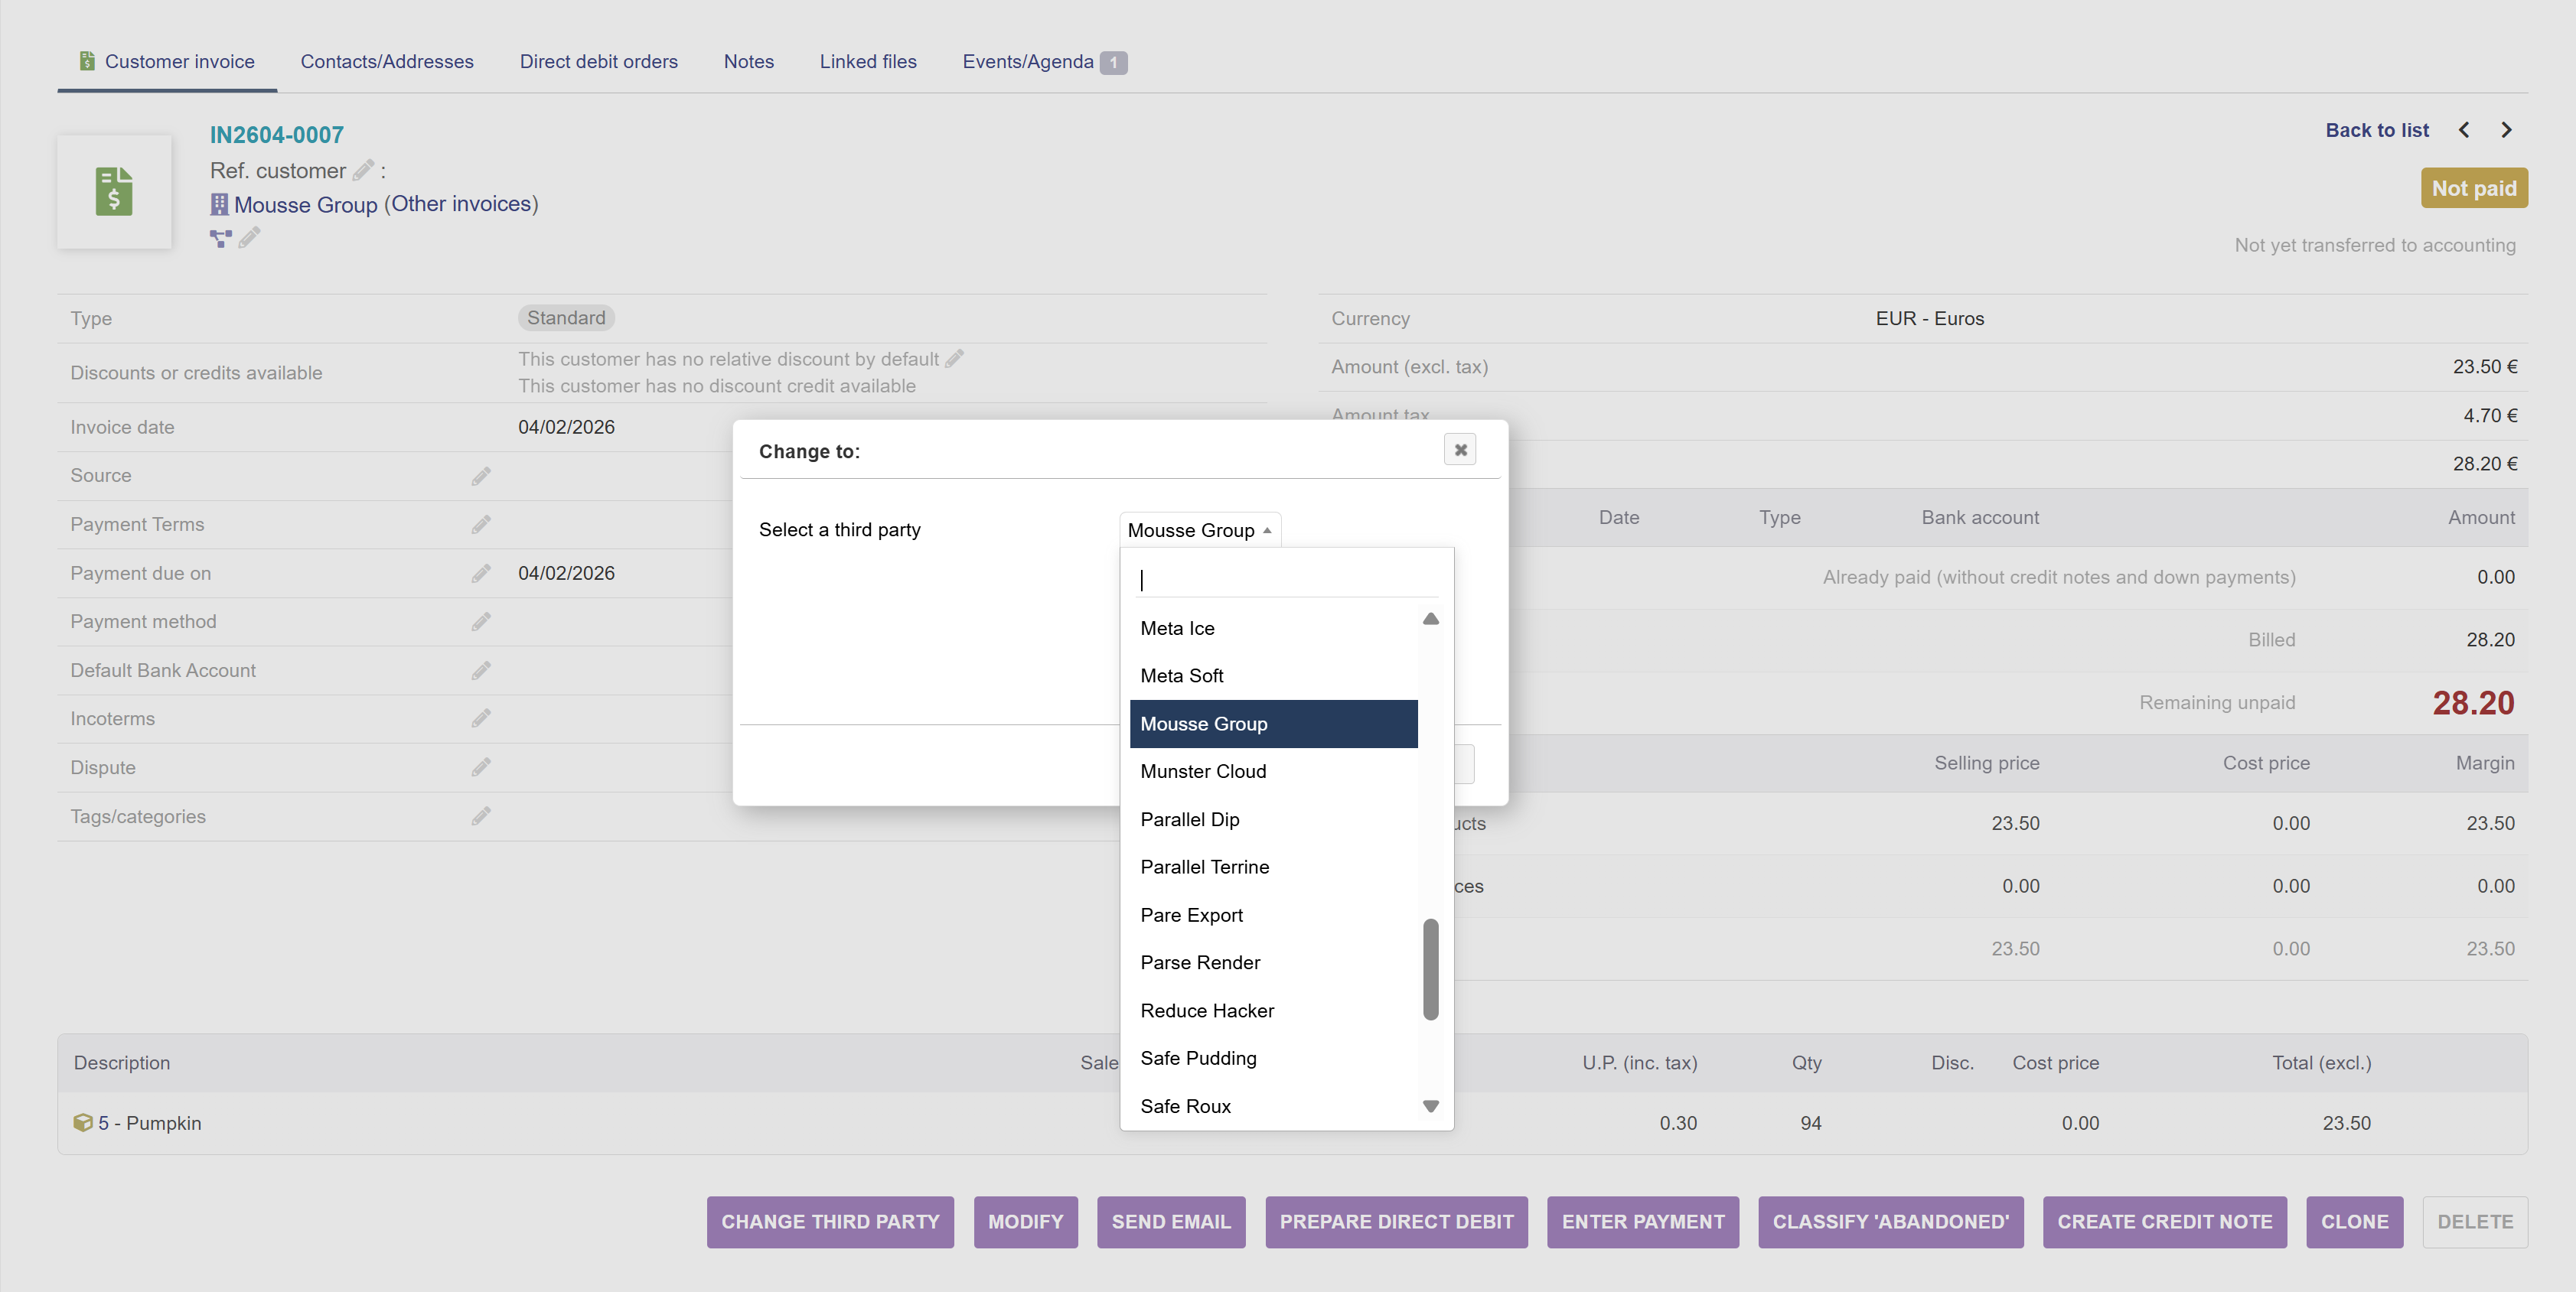Screen dimensions: 2576x1292
Task: Click the edit pencil for Payment method
Action: tap(481, 621)
